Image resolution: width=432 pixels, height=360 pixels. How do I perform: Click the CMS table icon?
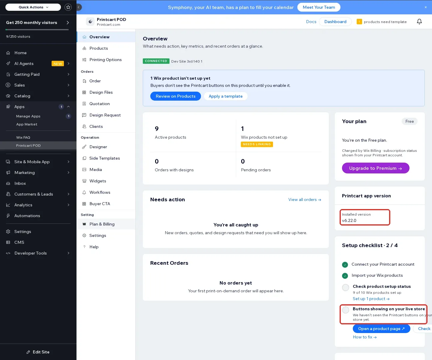[x=8, y=242]
